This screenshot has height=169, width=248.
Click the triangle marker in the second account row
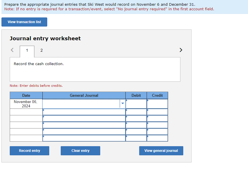(44, 110)
